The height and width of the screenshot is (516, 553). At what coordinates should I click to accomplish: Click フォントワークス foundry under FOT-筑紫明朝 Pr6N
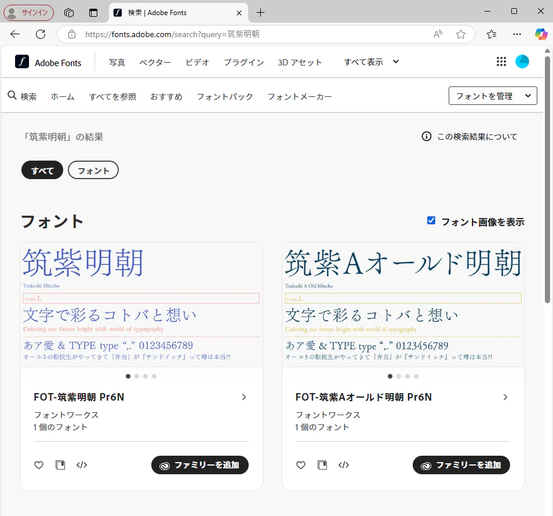66,415
